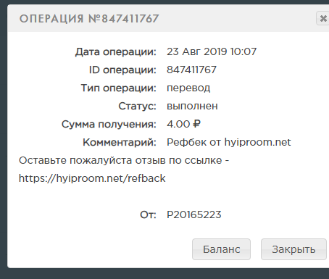Click the Сумма получения label
The height and width of the screenshot is (279, 329).
(x=109, y=124)
